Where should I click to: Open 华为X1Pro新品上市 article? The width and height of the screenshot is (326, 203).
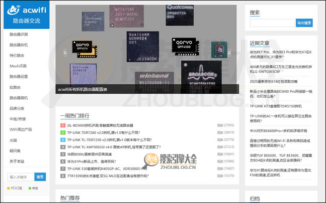coord(92,161)
